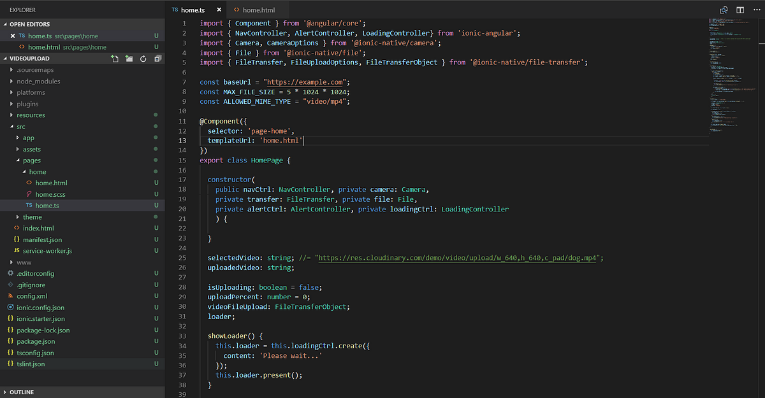Screen dimensions: 765x398
Task: Open package.json file
Action: (82, 341)
